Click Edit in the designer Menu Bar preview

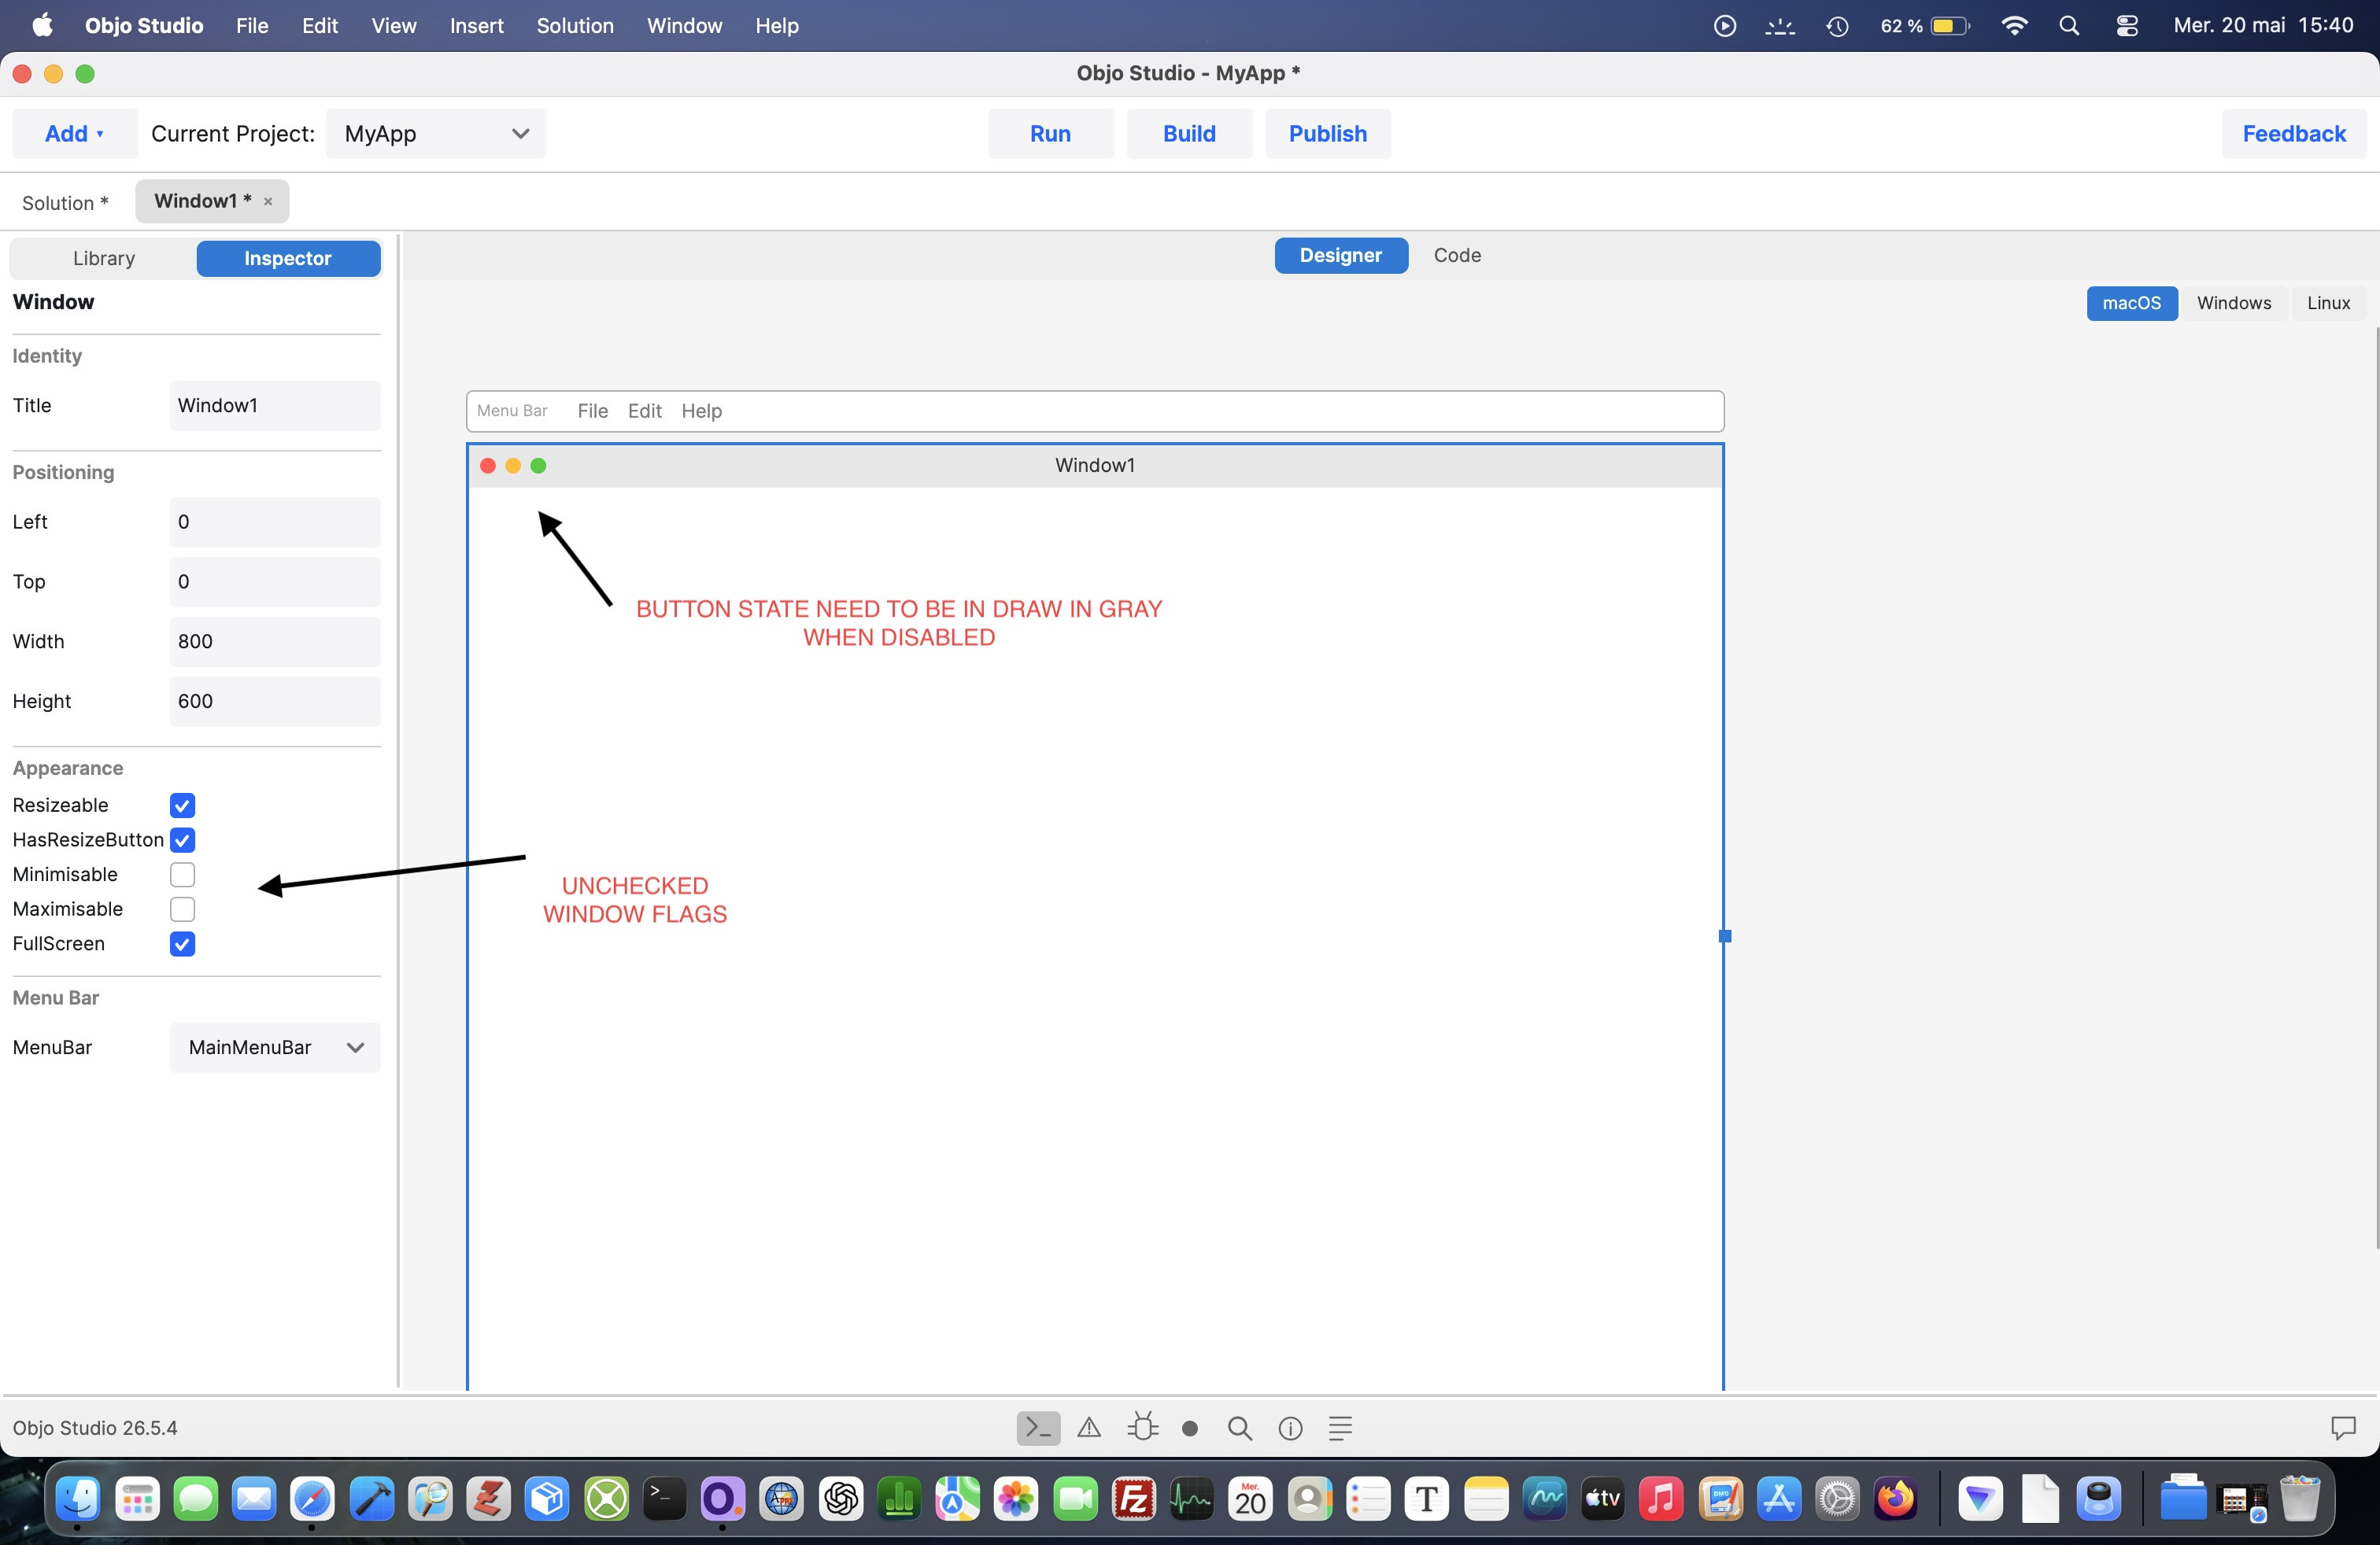click(x=645, y=411)
